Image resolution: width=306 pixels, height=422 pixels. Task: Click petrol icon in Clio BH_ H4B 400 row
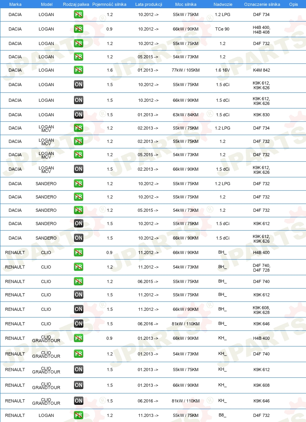click(79, 252)
